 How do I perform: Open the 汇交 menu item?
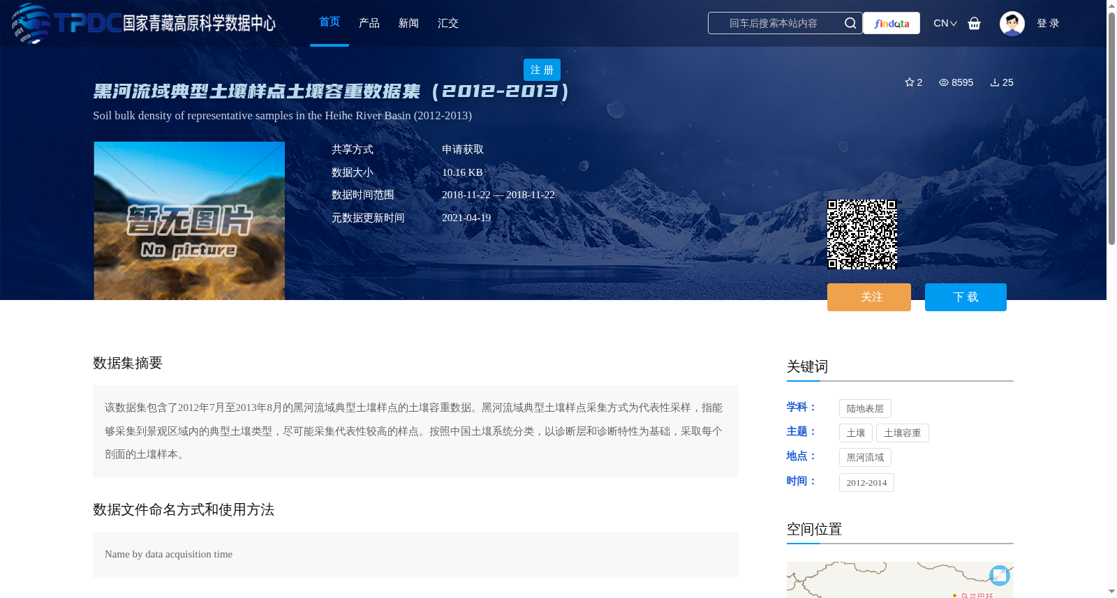coord(448,23)
